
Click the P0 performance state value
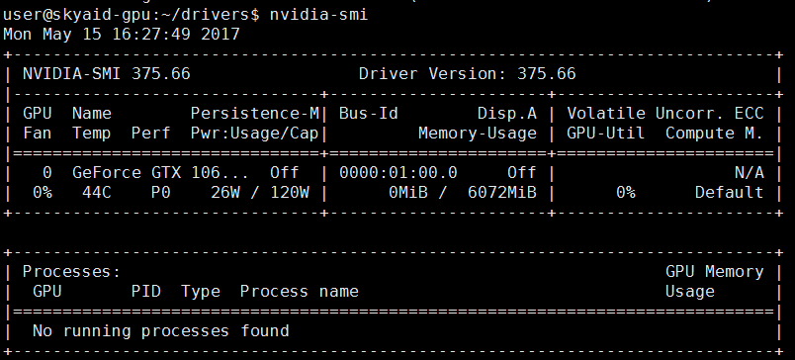pos(161,193)
